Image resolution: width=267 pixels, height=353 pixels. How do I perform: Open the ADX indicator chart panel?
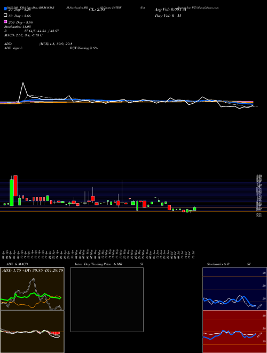(32, 289)
